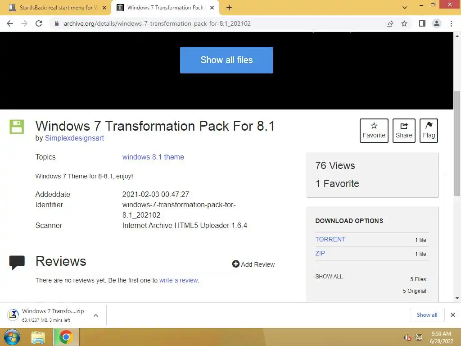Flag this item
Screen dimensions: 461x346
pos(429,131)
